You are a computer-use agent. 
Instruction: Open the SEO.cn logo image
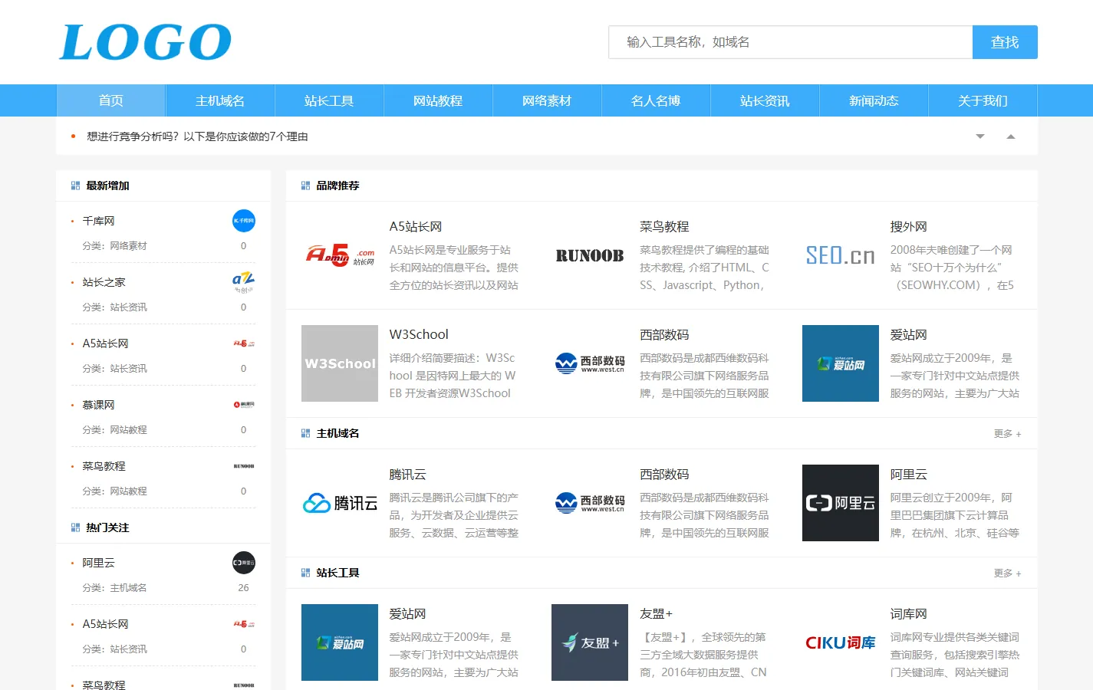point(841,255)
